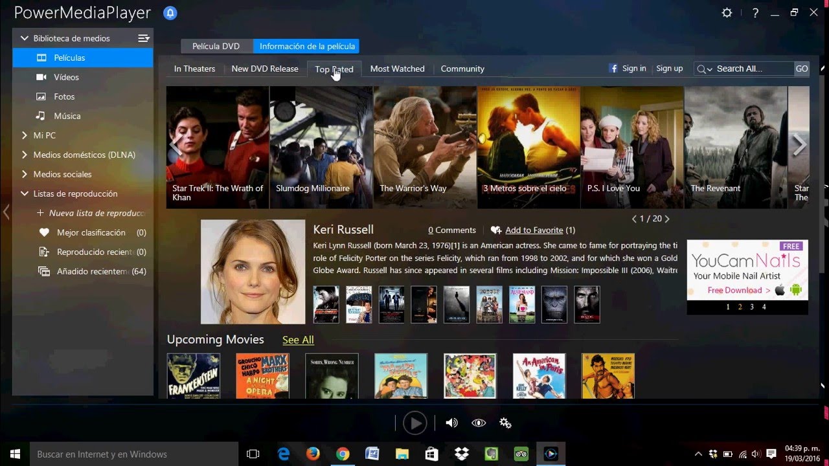This screenshot has height=466, width=829.
Task: Open the P.S. I Love You poster
Action: point(632,147)
